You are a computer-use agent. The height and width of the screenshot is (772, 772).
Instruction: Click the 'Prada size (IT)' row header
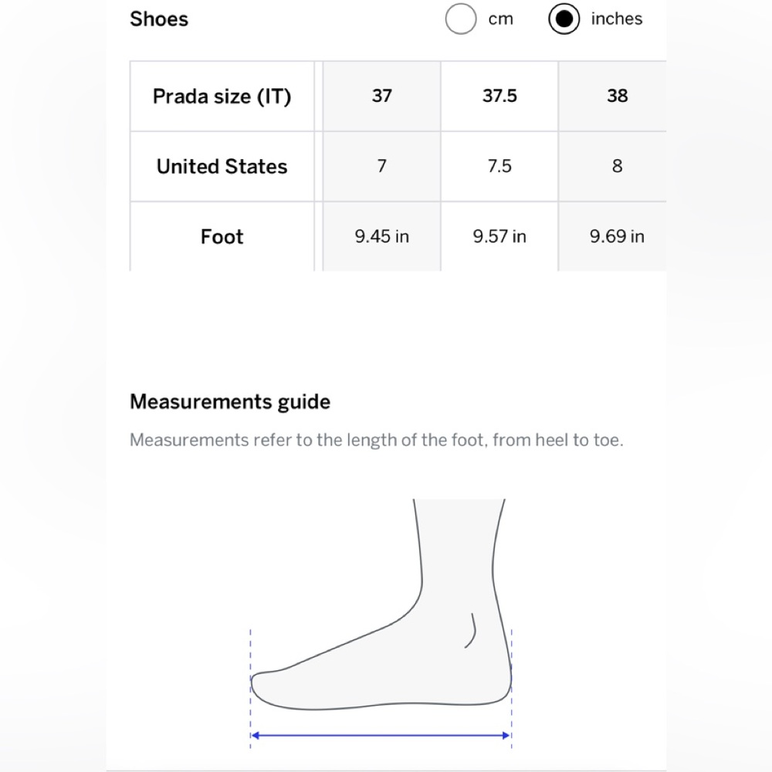coord(222,96)
